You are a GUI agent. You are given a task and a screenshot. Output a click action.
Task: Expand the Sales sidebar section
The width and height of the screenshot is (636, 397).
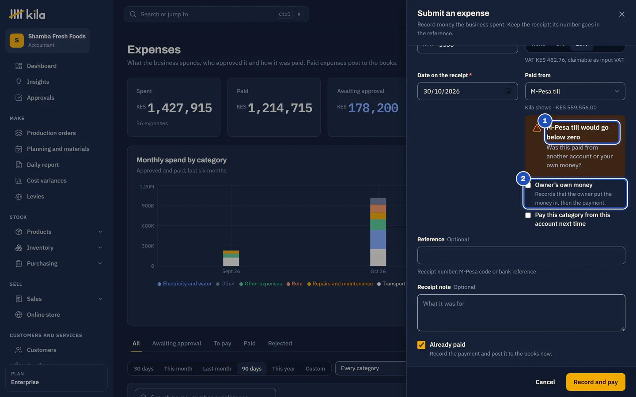(100, 299)
